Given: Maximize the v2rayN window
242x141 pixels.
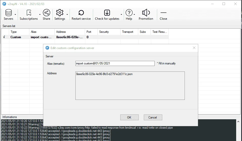Looking at the screenshot, I should [224, 4].
